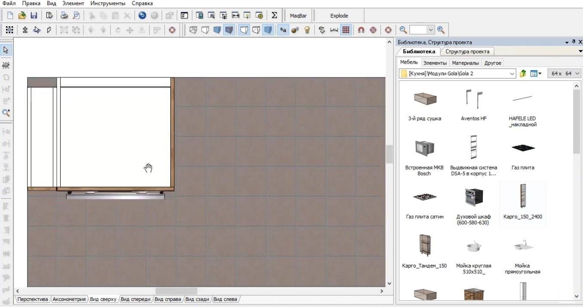Click the save project floppy disk icon
Screen dimensions: 583x307
click(34, 15)
